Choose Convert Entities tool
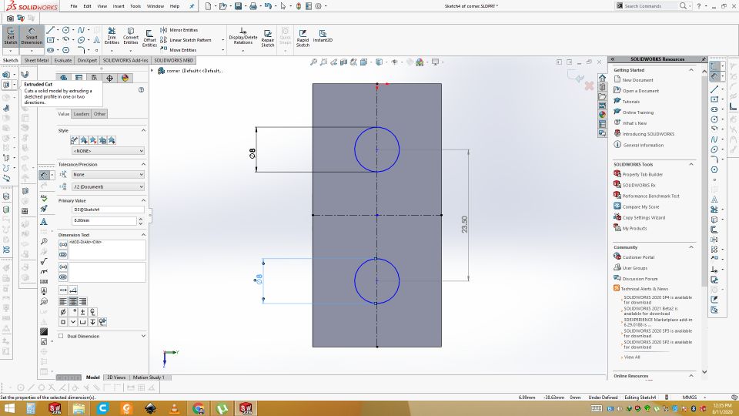739x416 pixels. [131, 37]
